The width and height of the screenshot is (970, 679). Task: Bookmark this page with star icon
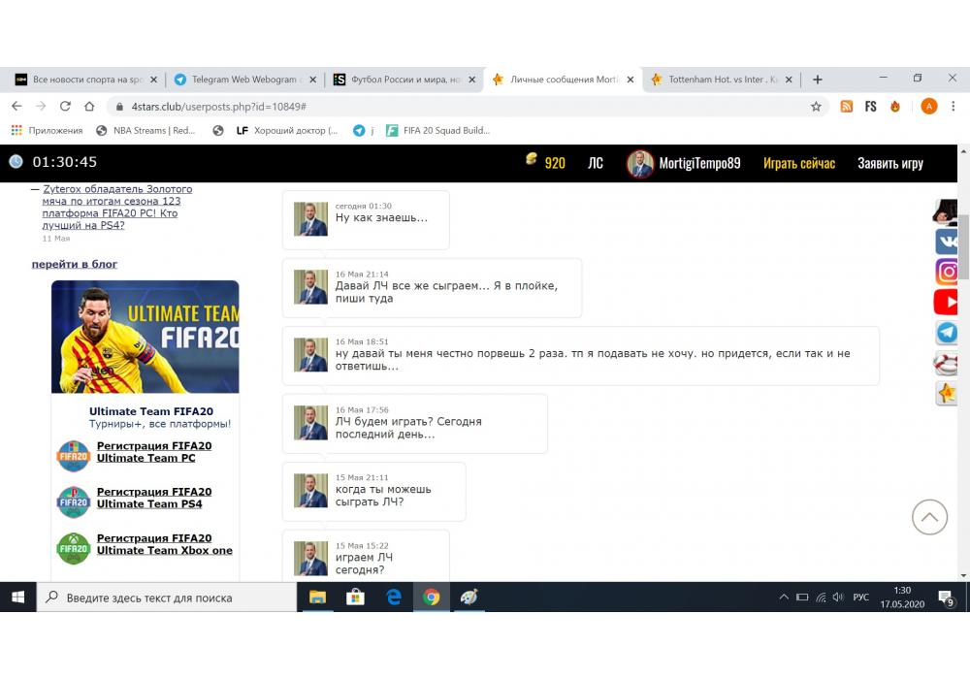(816, 107)
